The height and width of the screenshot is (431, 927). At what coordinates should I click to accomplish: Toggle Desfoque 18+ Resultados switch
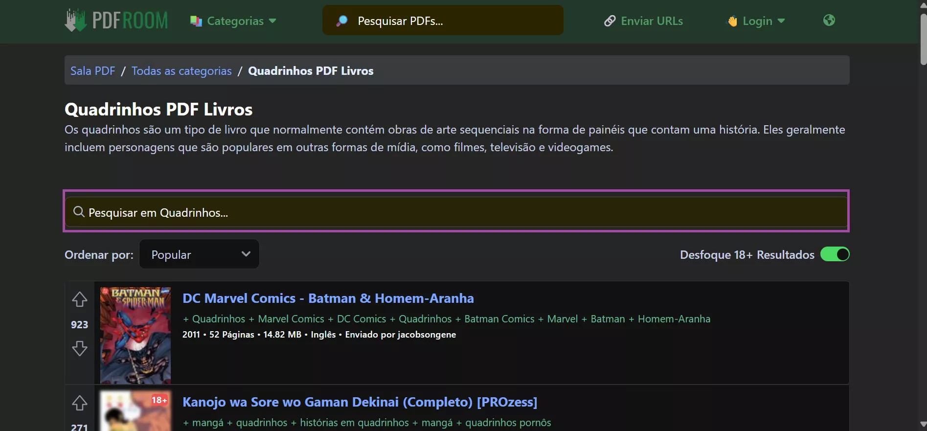[x=835, y=254]
